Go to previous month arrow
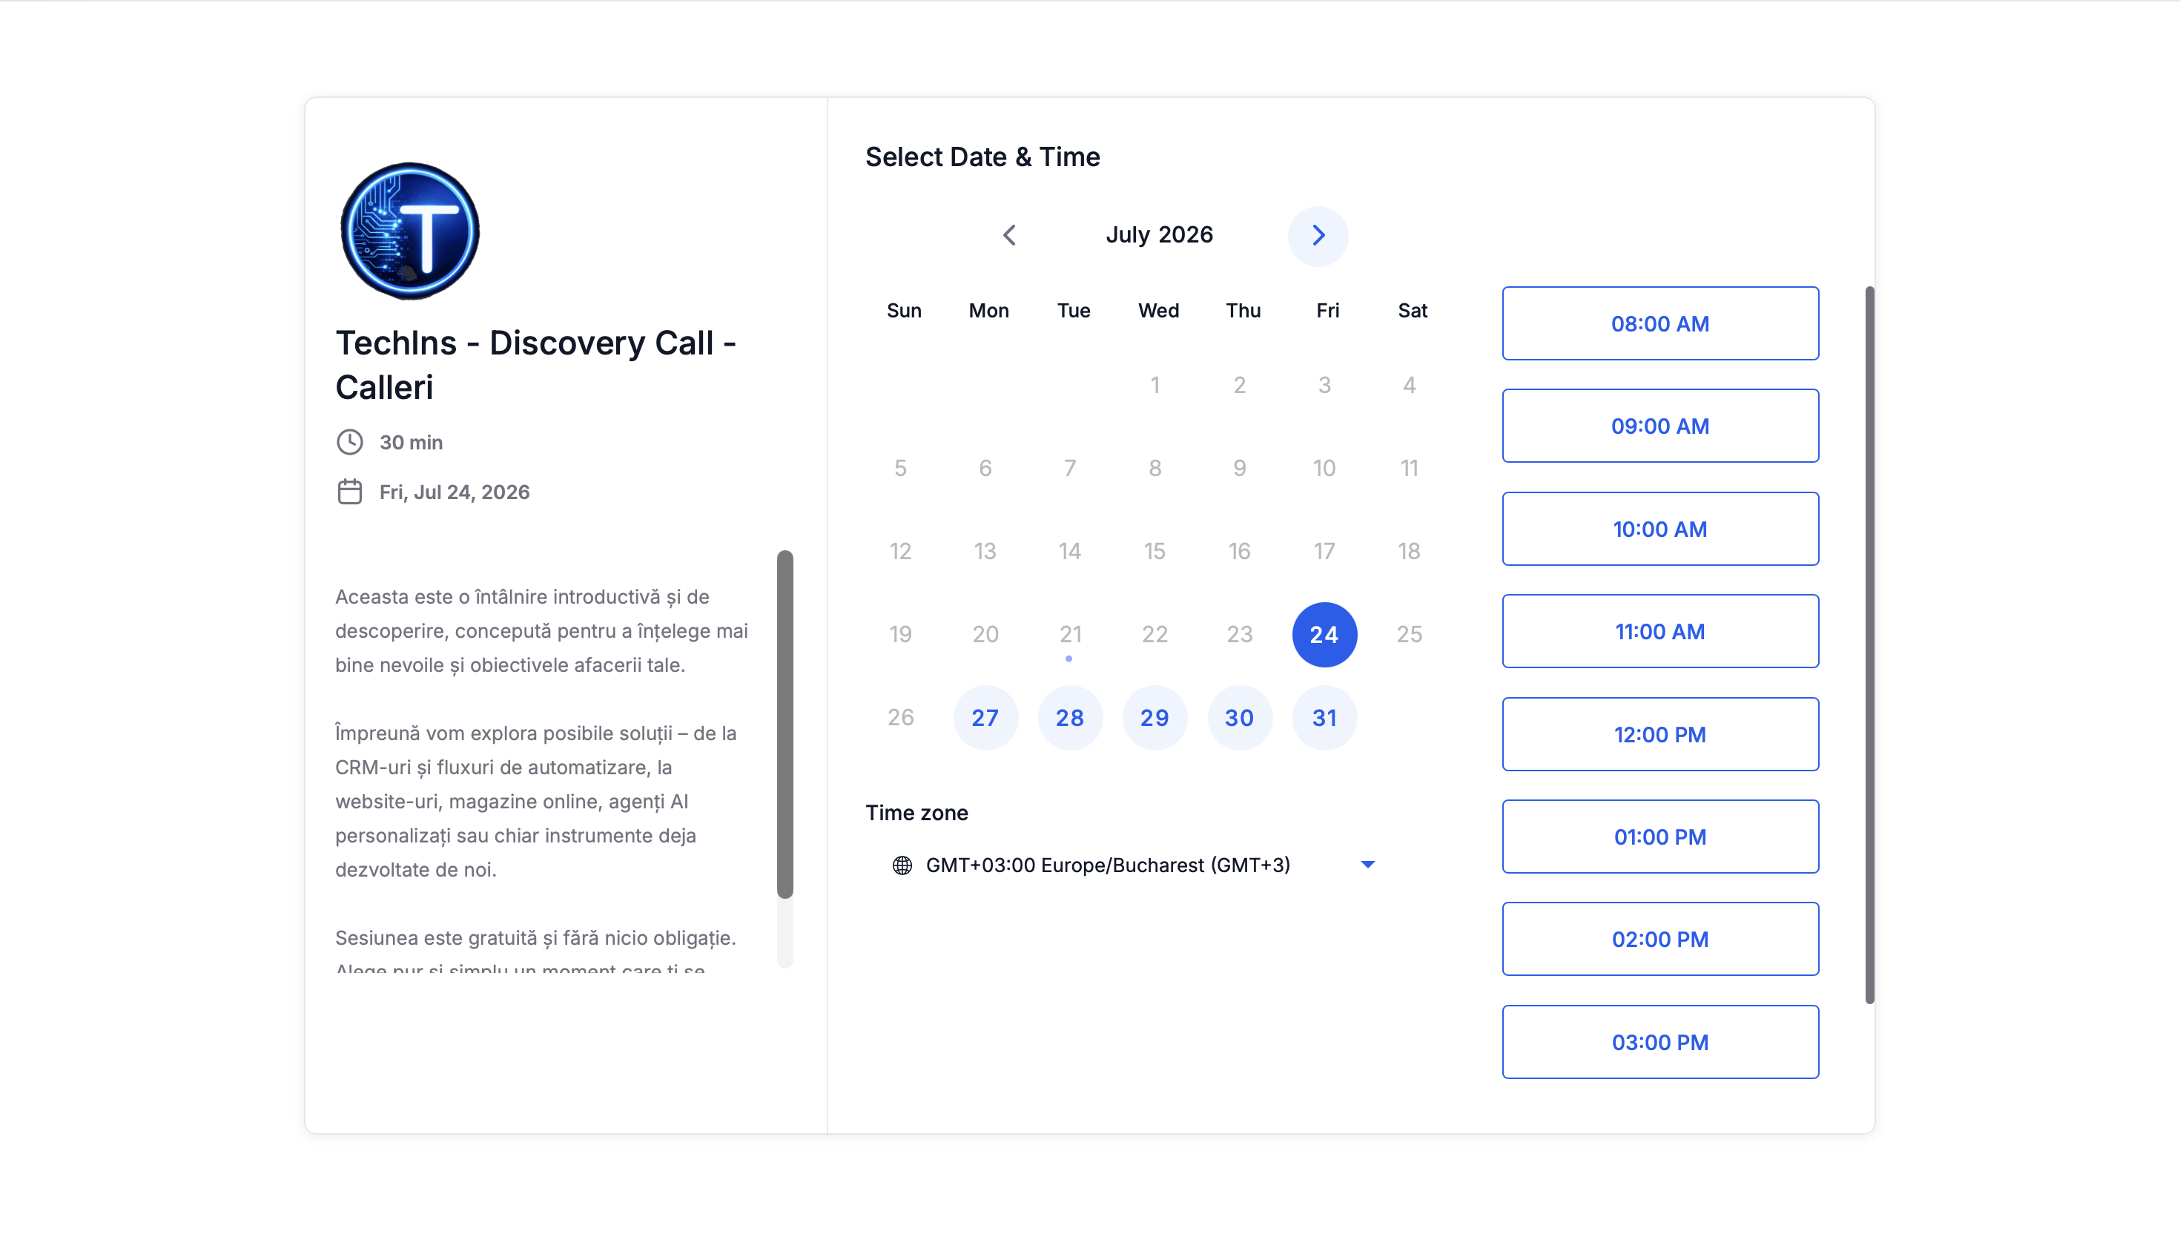Viewport: 2180px width, 1237px height. 1009,235
